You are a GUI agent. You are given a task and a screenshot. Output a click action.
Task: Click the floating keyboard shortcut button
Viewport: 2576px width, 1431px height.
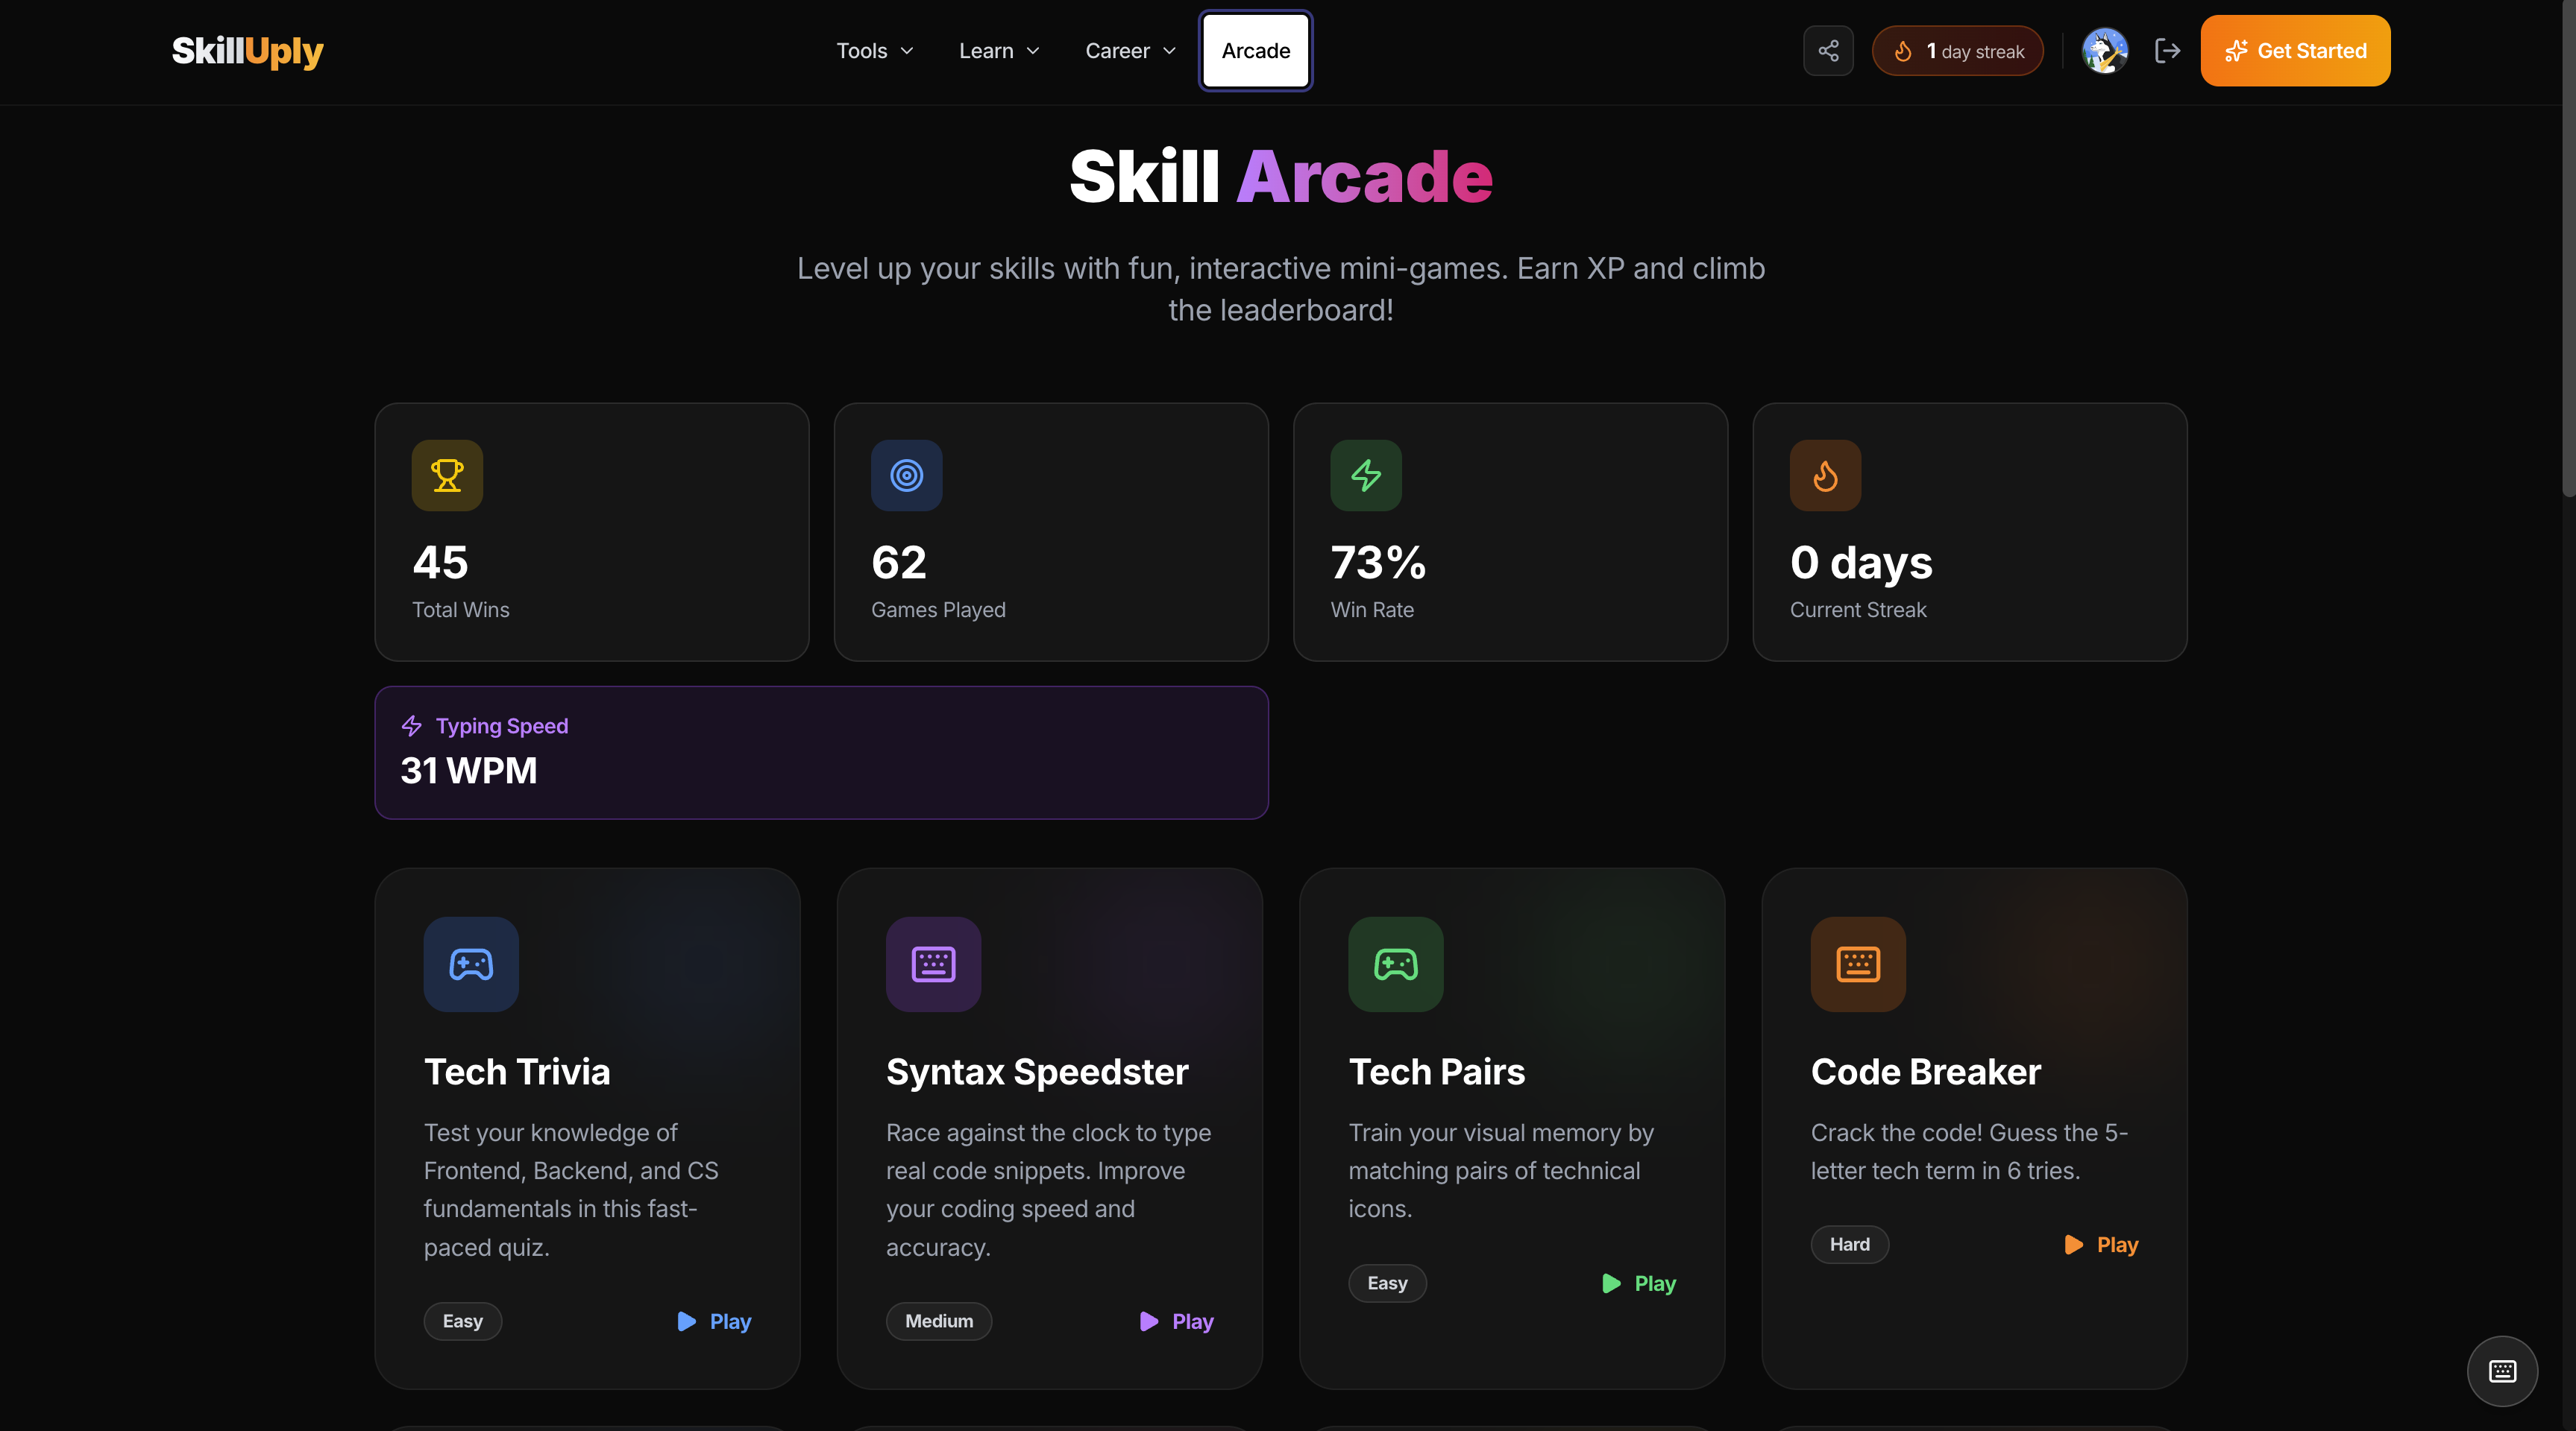(x=2502, y=1371)
